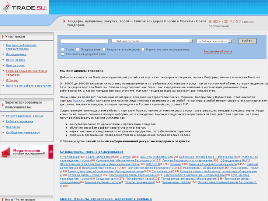This screenshot has height=201, width=268.
Task: Click the Участникам panel header
Action: point(27,37)
